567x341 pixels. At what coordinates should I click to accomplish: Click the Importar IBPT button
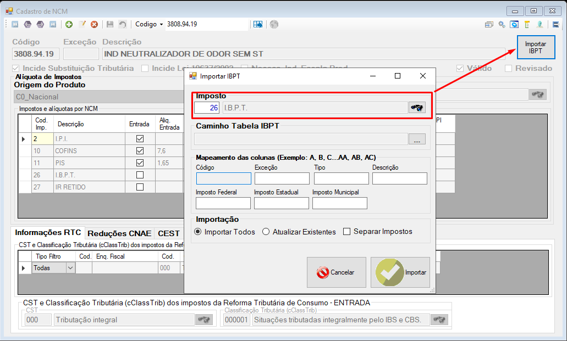(536, 47)
